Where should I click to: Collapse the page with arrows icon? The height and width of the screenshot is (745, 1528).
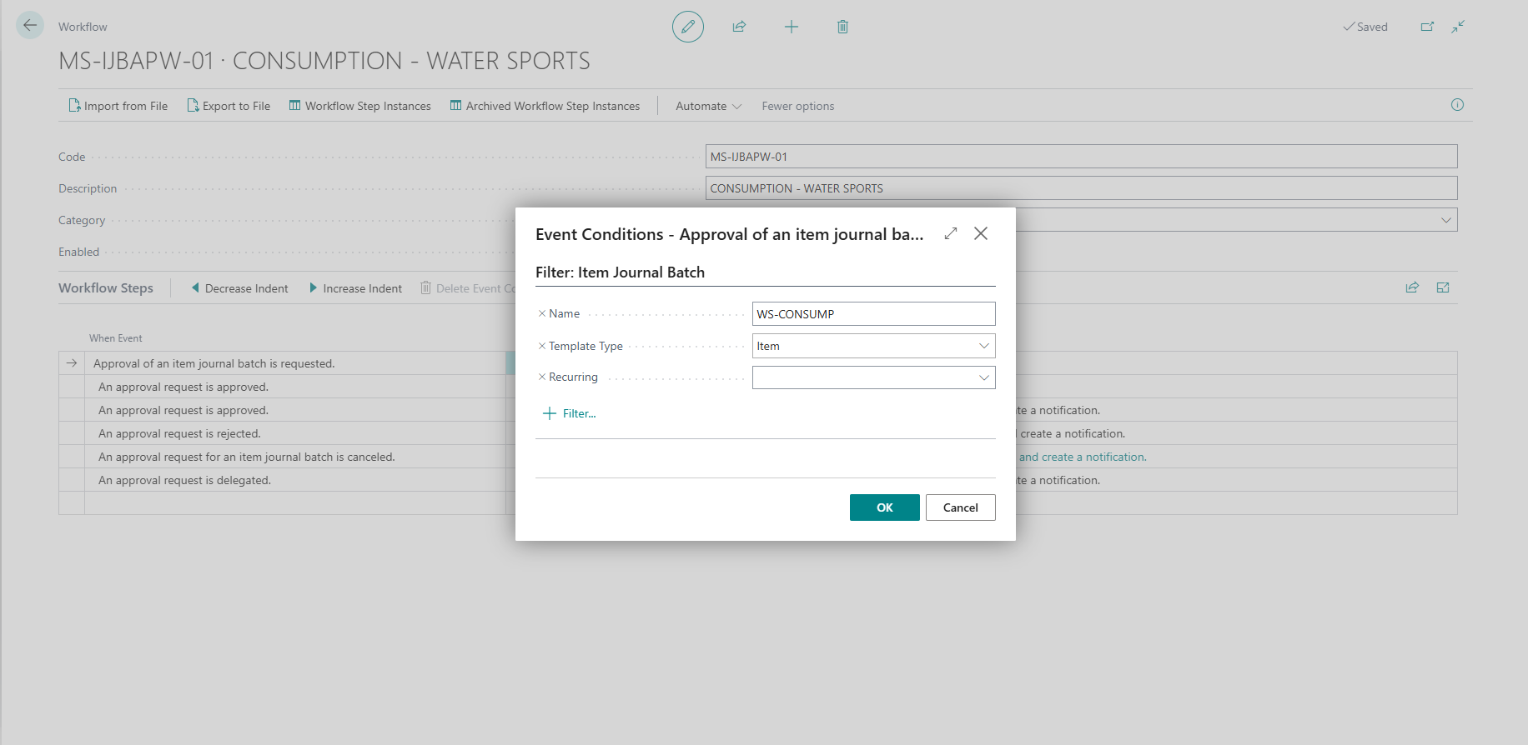1458,27
